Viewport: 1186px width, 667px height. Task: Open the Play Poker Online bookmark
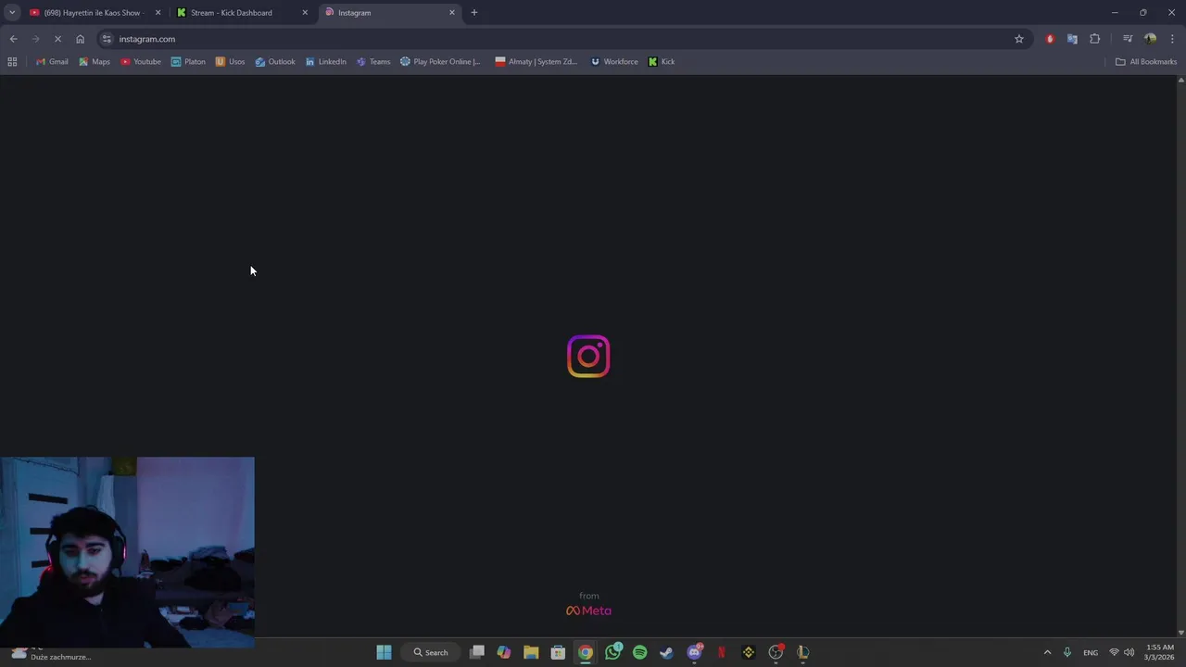[x=440, y=62]
